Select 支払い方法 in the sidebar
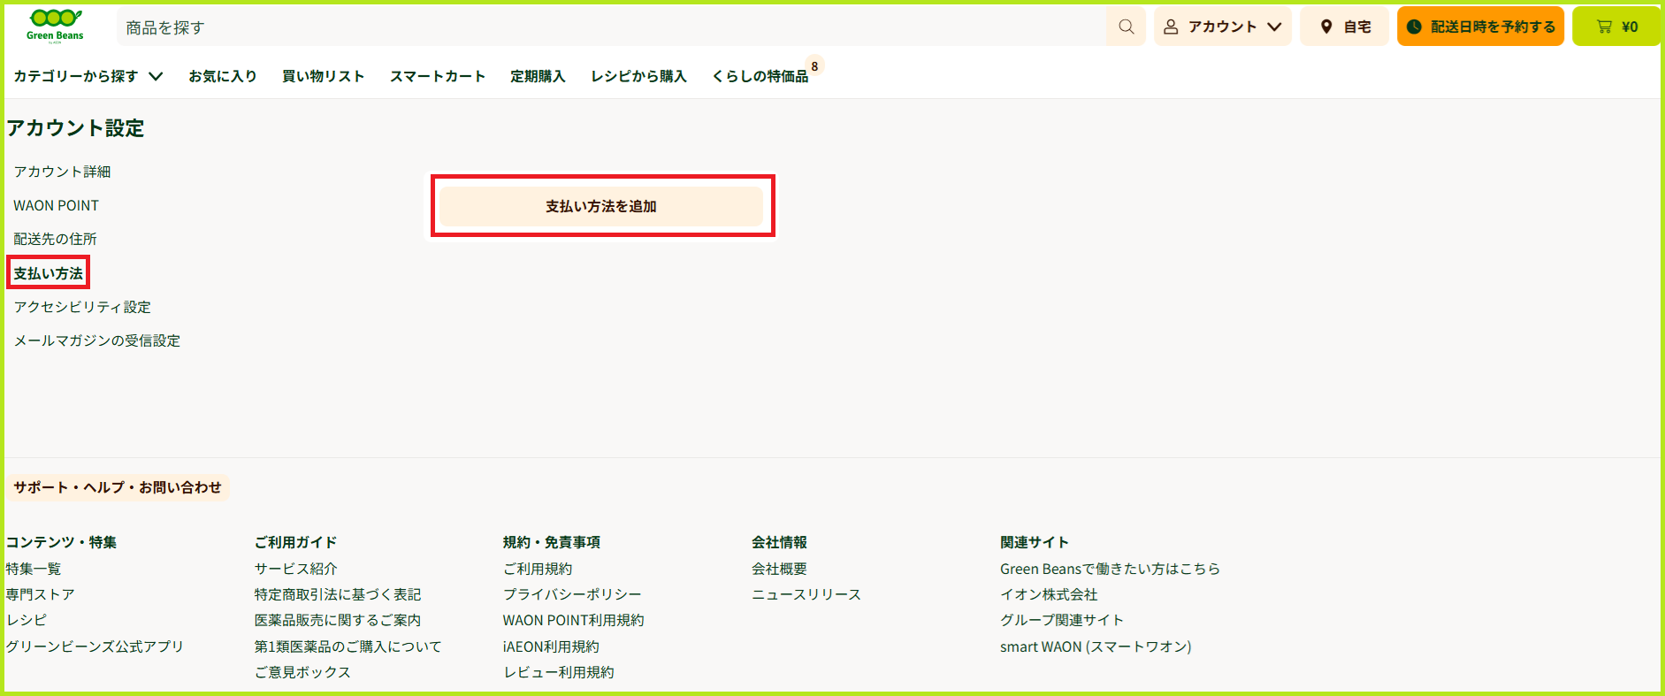 (x=48, y=273)
